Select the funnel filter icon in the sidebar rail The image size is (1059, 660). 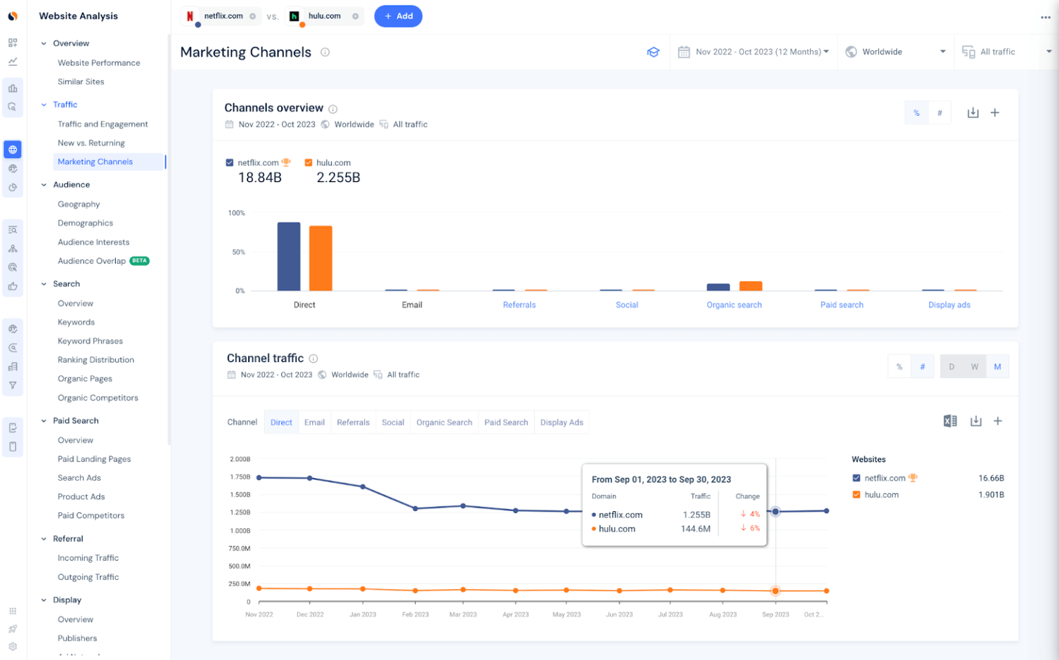click(12, 385)
